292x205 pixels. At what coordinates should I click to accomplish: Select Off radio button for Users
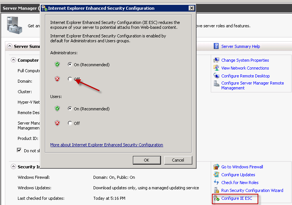(x=70, y=123)
